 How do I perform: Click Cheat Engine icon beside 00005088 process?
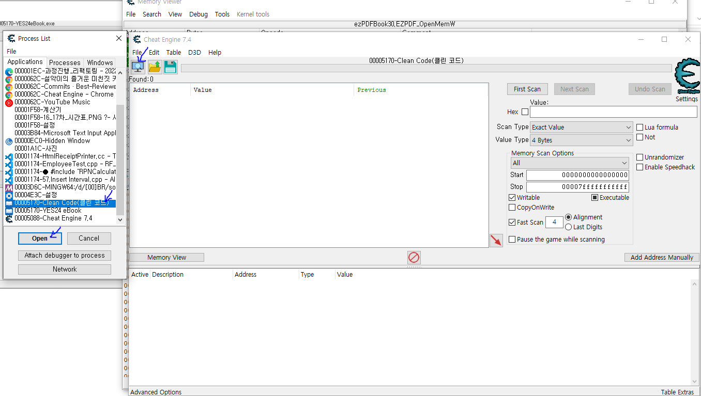tap(9, 218)
